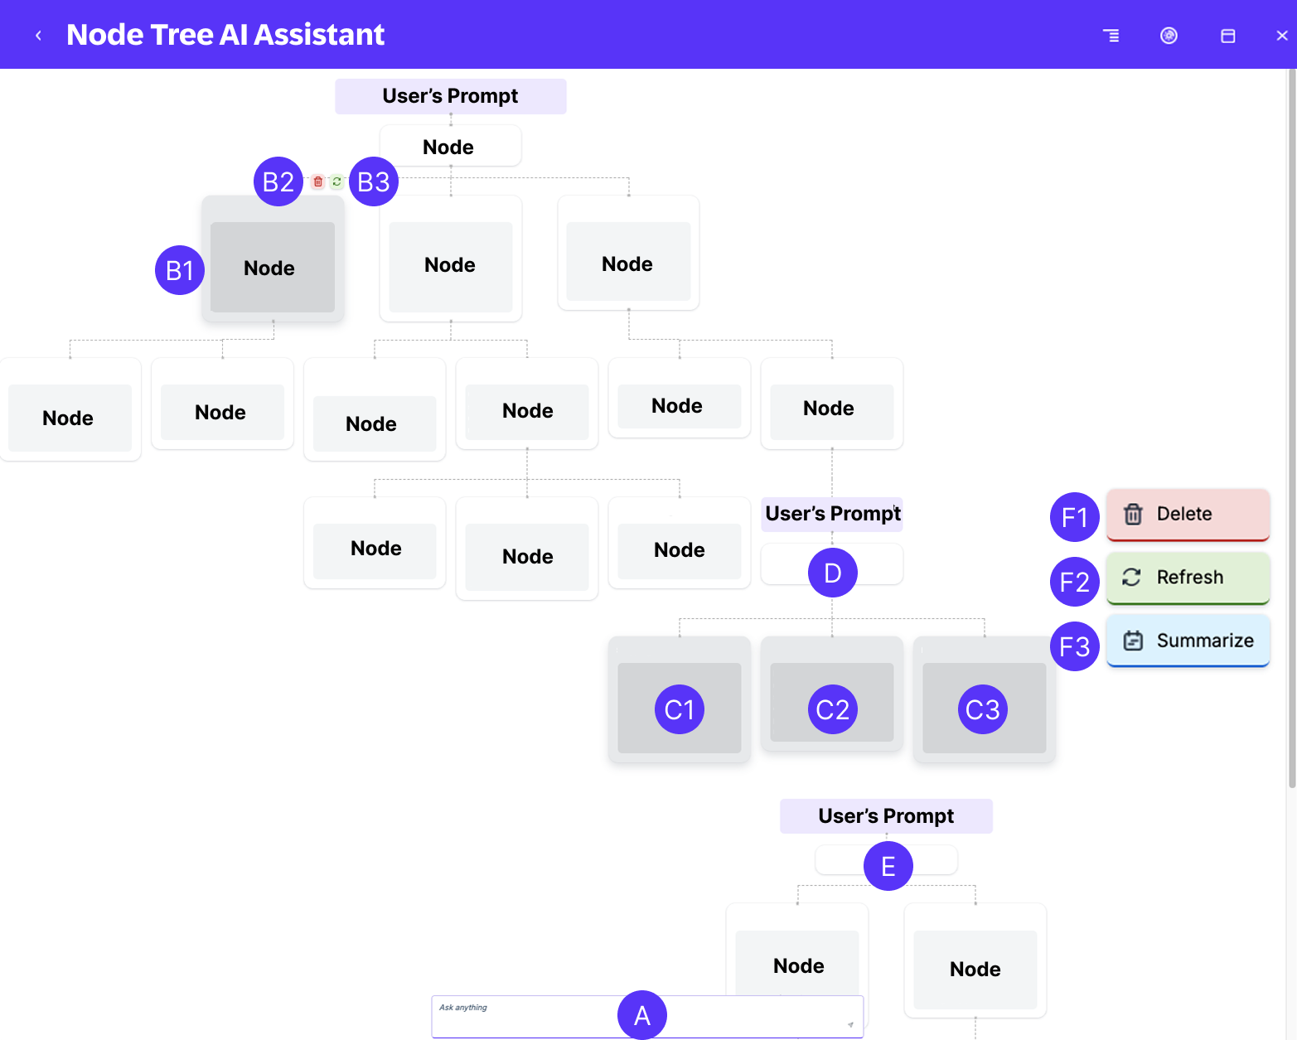This screenshot has height=1040, width=1297.
Task: Select the highlighted dark gray node B1
Action: point(272,268)
